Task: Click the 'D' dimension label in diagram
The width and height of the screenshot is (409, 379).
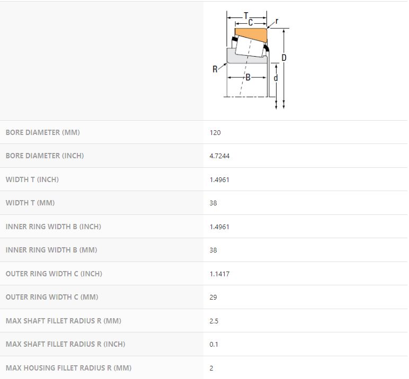Action: point(284,57)
